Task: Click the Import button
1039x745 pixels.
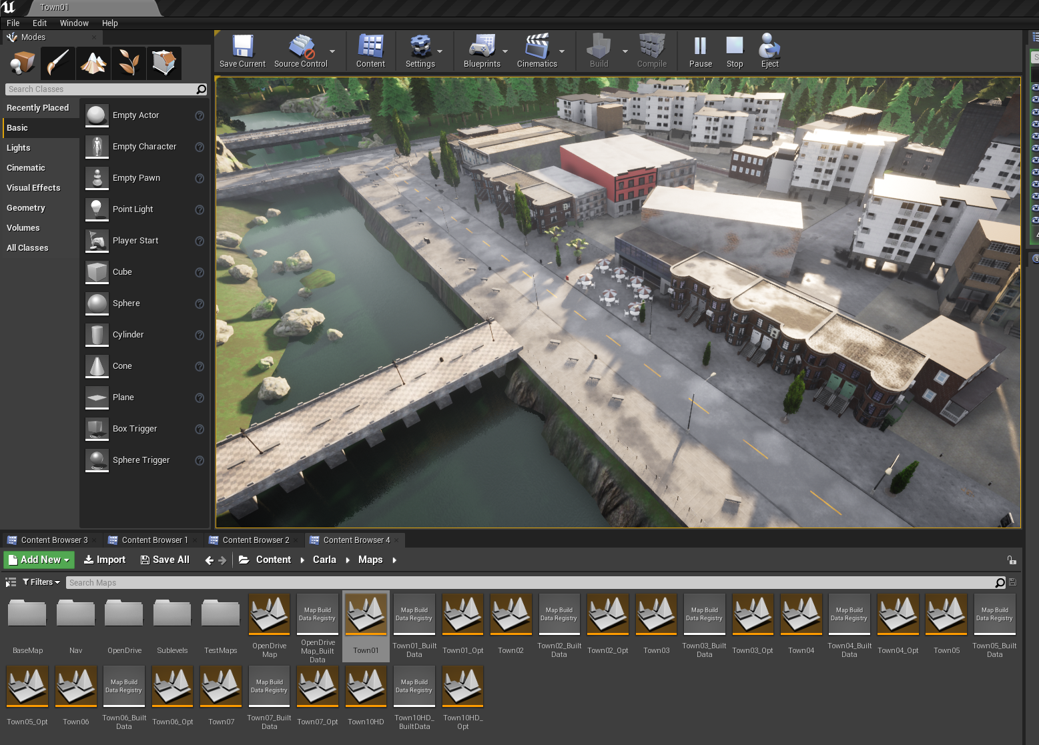Action: [x=105, y=560]
